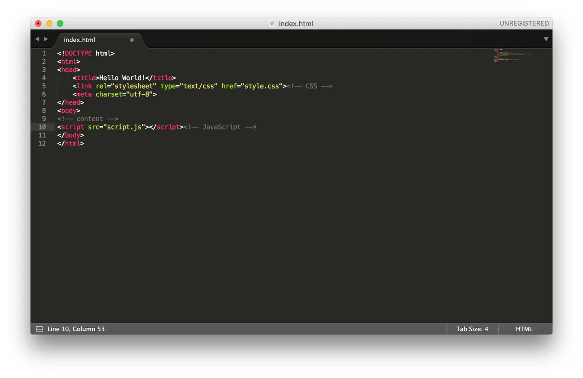Click line number 5 in gutter

[44, 86]
